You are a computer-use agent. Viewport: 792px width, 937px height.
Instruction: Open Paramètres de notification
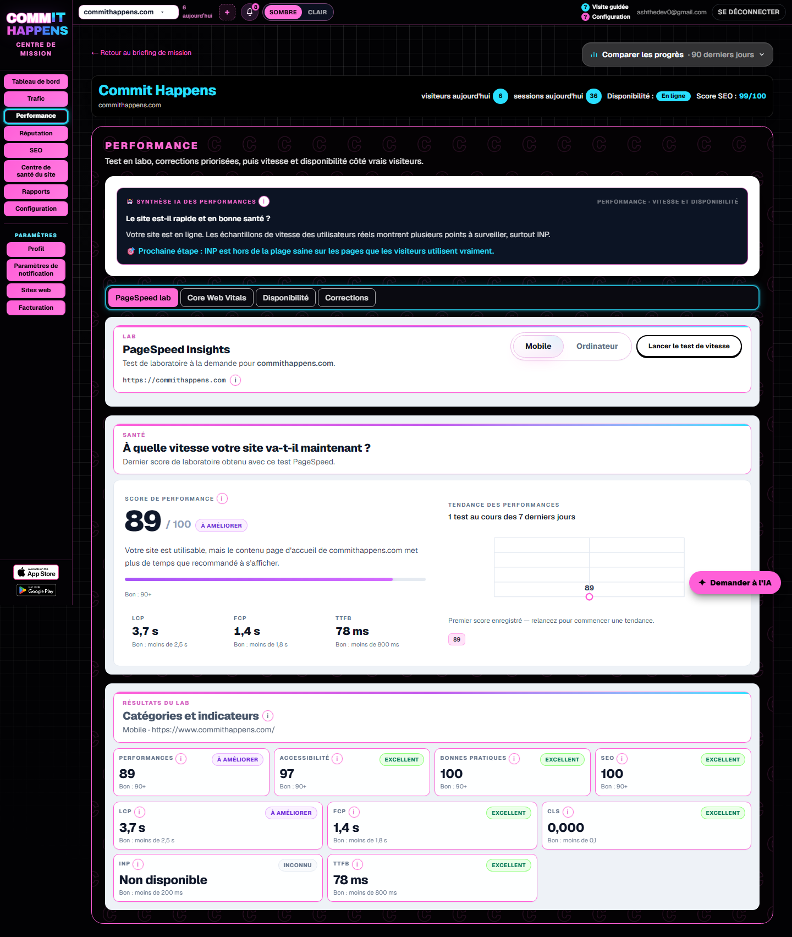click(x=36, y=270)
